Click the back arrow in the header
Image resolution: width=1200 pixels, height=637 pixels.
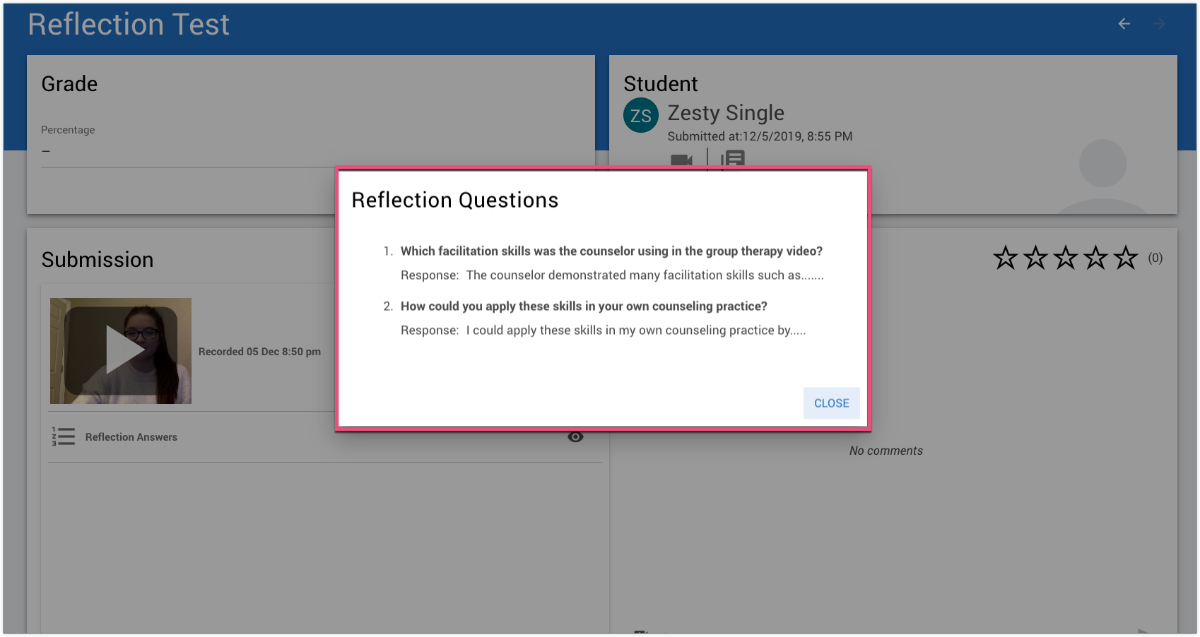tap(1124, 24)
